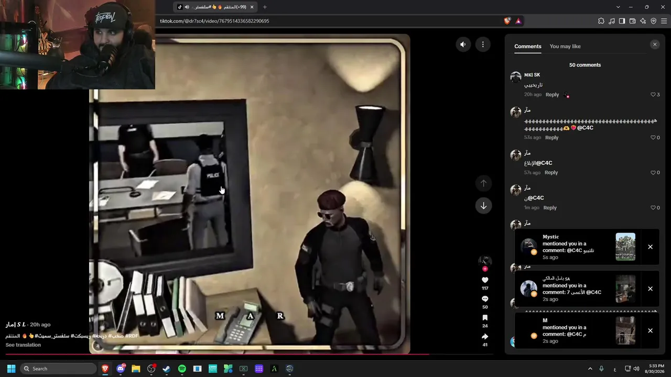Viewport: 671px width, 377px height.
Task: Open Mystic notification video thumbnail
Action: tap(625, 247)
